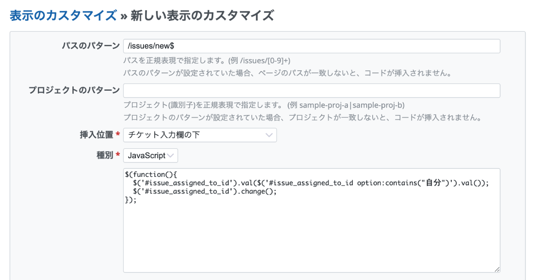The image size is (533, 280).
Task: Click the 挿入位置 required label
Action: tap(99, 135)
